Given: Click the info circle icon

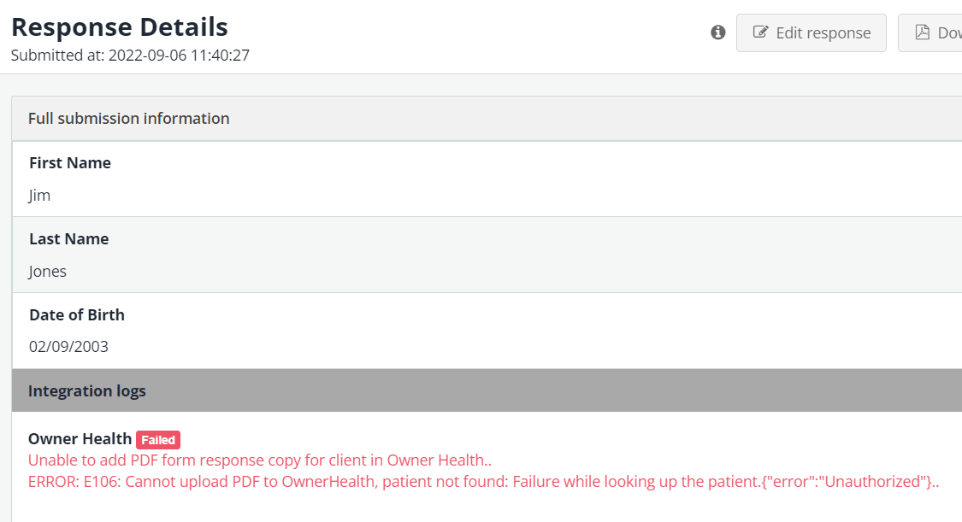Looking at the screenshot, I should tap(717, 32).
